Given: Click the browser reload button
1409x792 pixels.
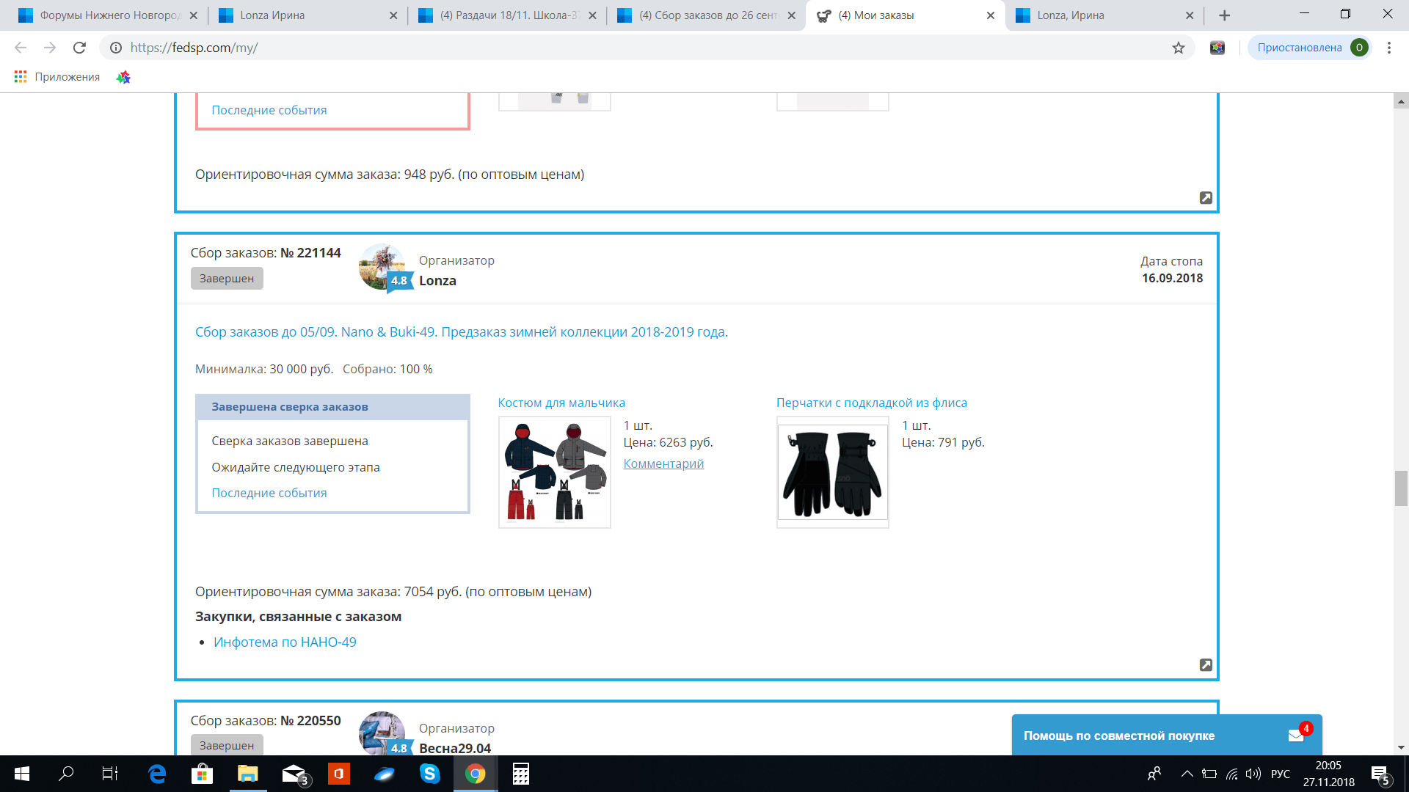Looking at the screenshot, I should tap(79, 48).
